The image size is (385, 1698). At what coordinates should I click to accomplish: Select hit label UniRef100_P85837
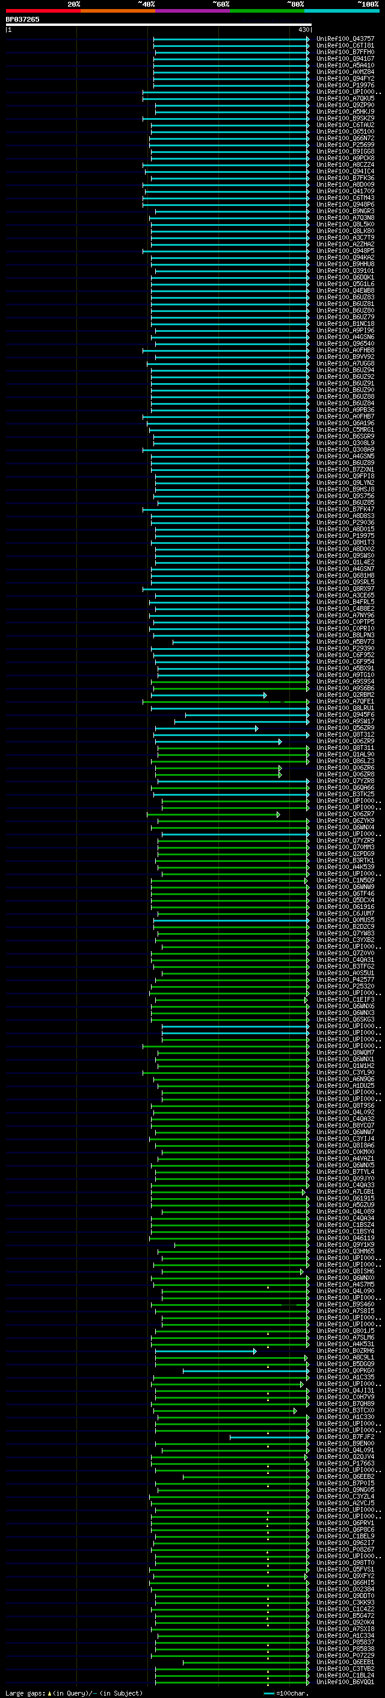tap(345, 1642)
